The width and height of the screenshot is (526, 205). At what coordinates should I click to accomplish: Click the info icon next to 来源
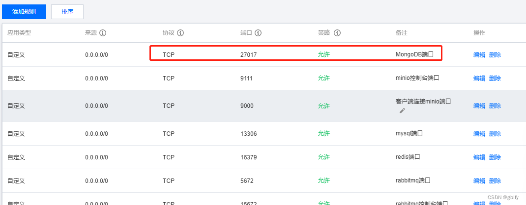(103, 33)
